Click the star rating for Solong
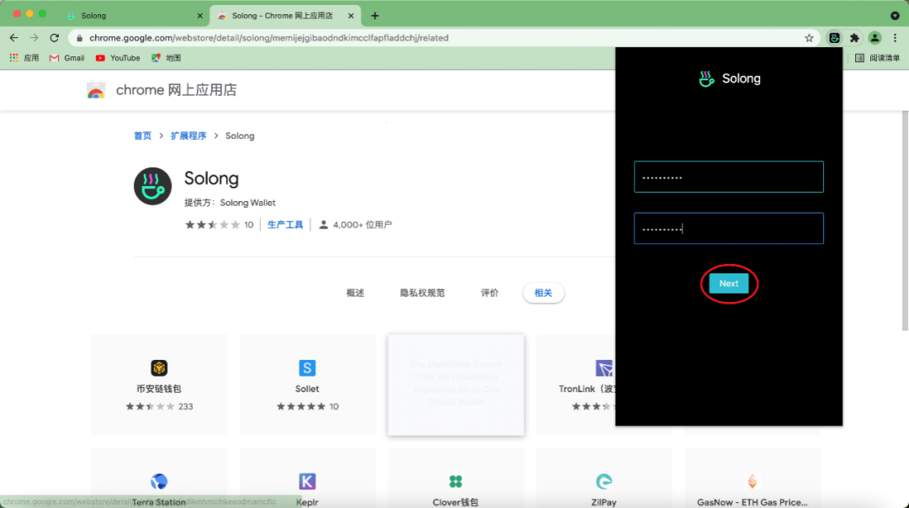The image size is (909, 508). [x=212, y=225]
